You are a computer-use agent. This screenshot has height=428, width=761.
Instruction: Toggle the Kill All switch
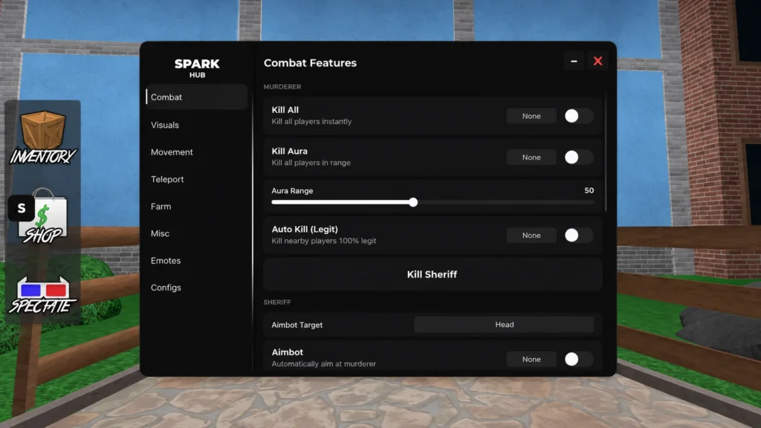point(578,116)
